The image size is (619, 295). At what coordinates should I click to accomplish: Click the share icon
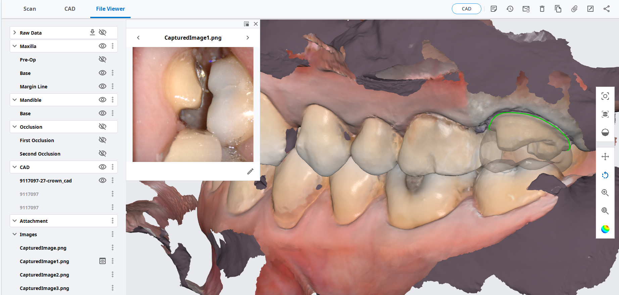(607, 9)
